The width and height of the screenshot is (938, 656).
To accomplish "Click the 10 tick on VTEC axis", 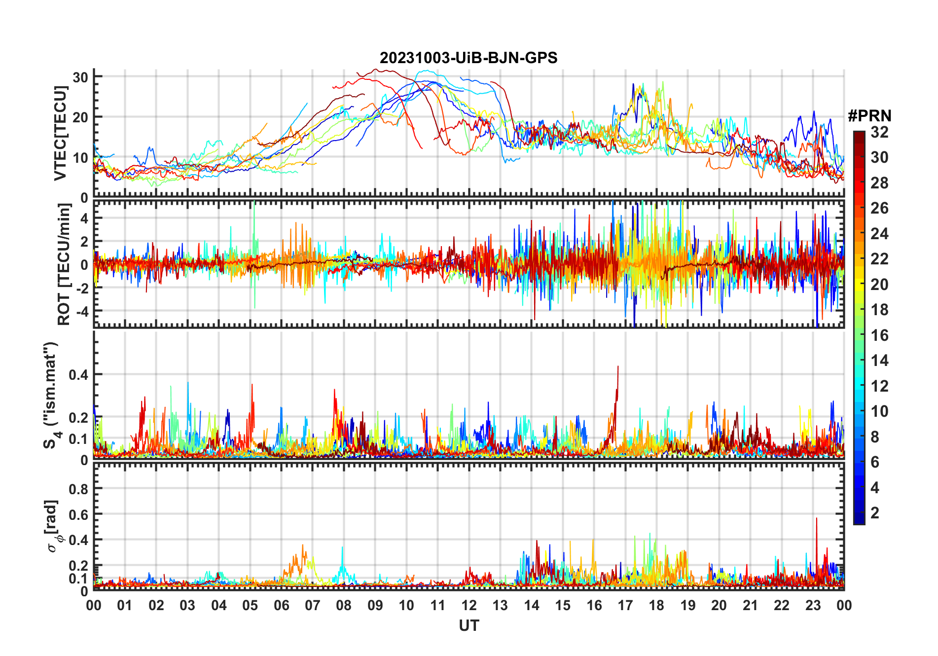I will coord(80,158).
